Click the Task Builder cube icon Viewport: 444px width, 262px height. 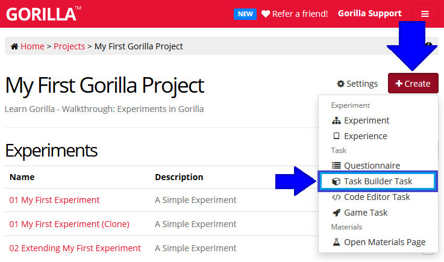pos(336,181)
